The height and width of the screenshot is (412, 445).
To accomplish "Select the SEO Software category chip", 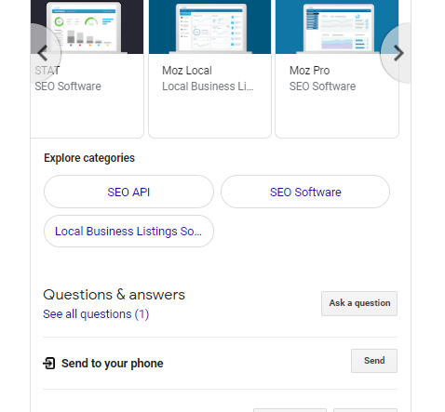I will [305, 192].
